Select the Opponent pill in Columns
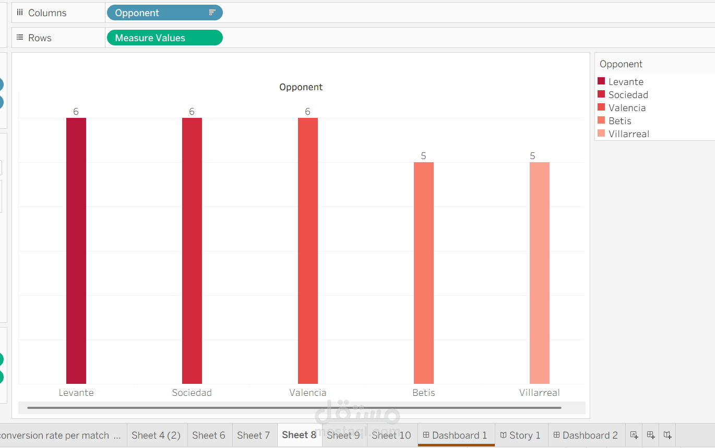 [x=164, y=13]
